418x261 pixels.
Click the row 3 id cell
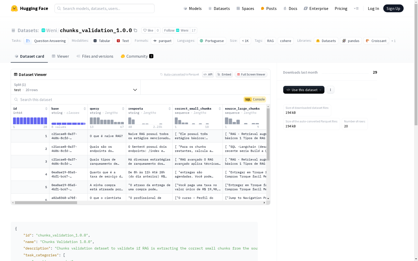click(x=30, y=162)
